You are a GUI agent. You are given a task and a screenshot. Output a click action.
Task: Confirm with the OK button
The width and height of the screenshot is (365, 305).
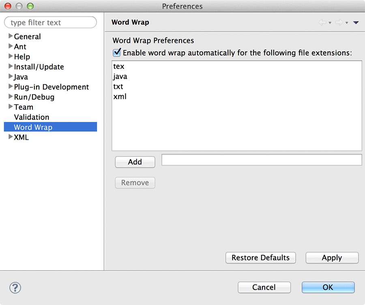point(328,287)
